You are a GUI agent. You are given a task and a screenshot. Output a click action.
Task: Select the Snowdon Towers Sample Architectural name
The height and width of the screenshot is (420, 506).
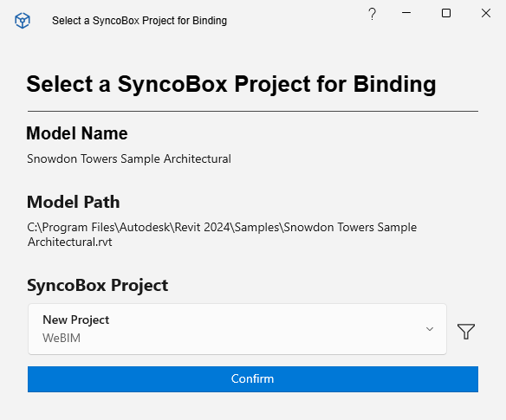click(129, 158)
